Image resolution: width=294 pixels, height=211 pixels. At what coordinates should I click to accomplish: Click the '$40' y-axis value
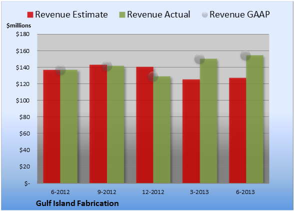(x=24, y=150)
